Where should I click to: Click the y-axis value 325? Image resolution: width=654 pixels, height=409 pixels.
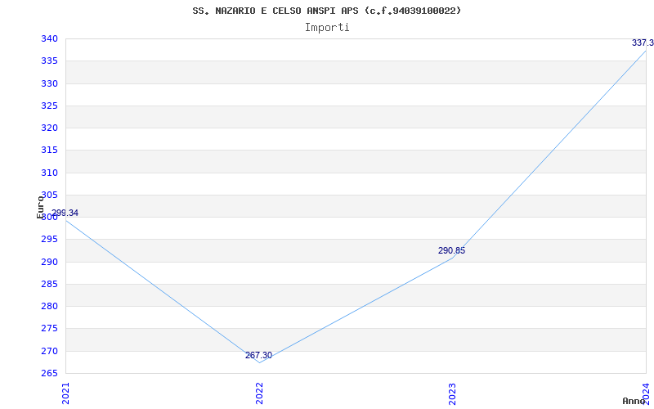48,106
